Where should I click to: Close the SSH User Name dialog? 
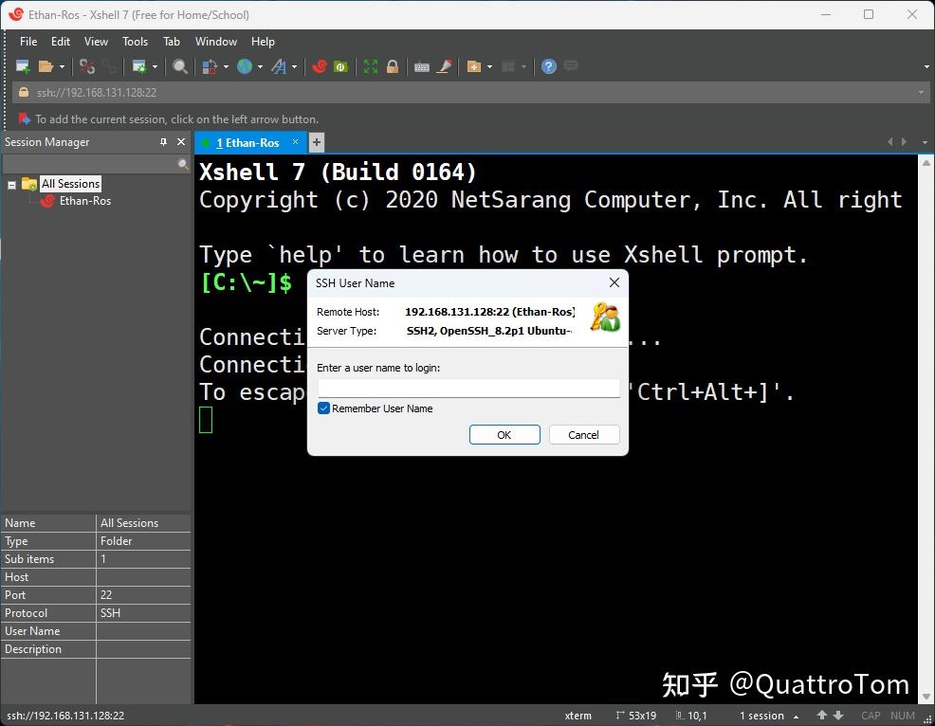(614, 282)
